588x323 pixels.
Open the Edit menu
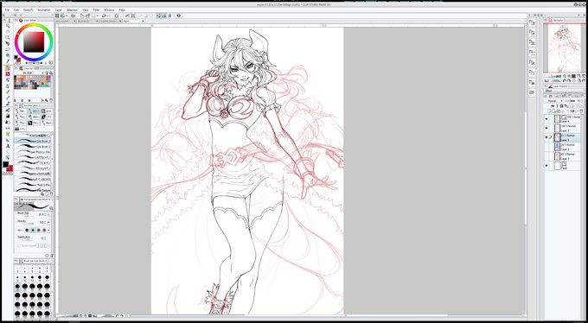pos(16,9)
